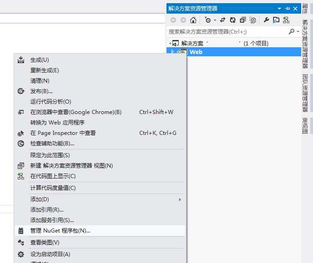Choose 重新生成(E) menu entry

pyautogui.click(x=100, y=70)
